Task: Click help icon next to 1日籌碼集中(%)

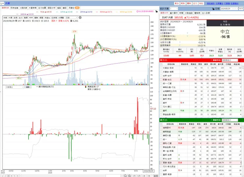Action: point(187,36)
